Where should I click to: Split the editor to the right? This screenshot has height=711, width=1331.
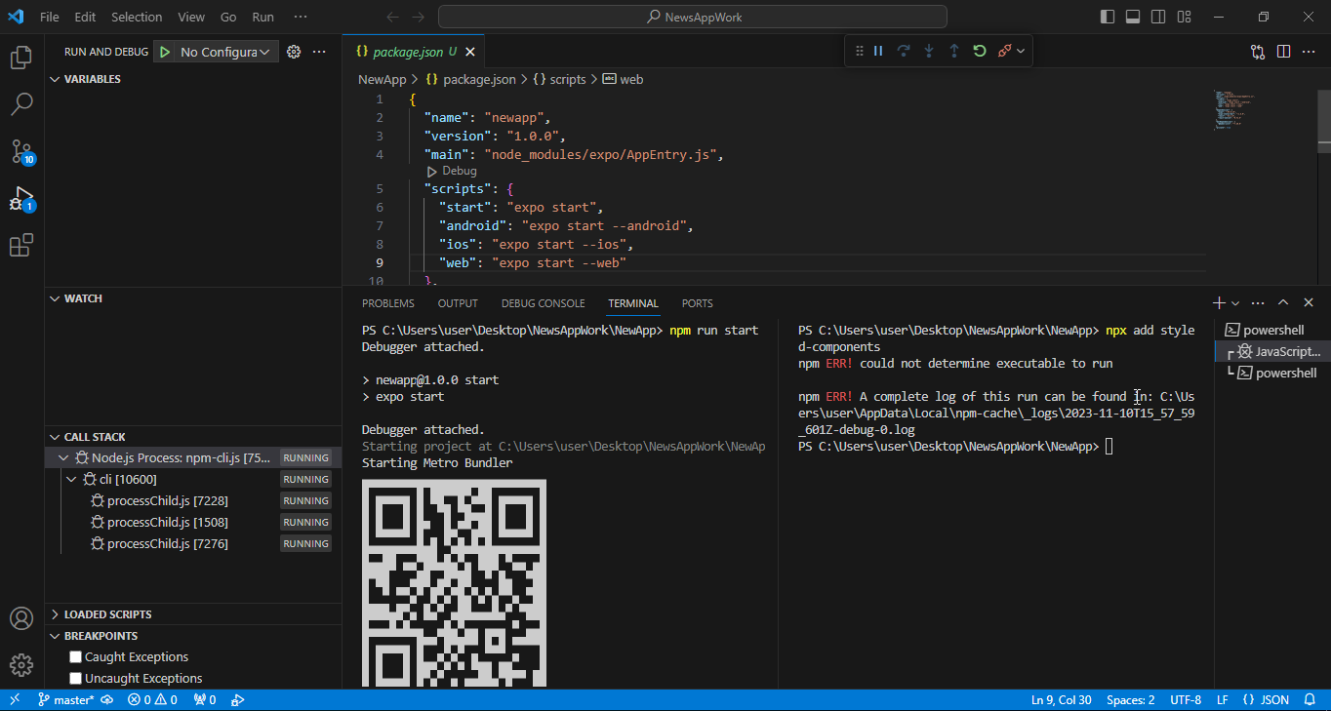coord(1283,52)
